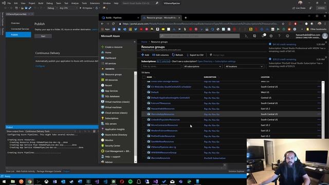This screenshot has height=185, width=329.
Task: Open Azure notifications bell
Action: pyautogui.click(x=263, y=36)
